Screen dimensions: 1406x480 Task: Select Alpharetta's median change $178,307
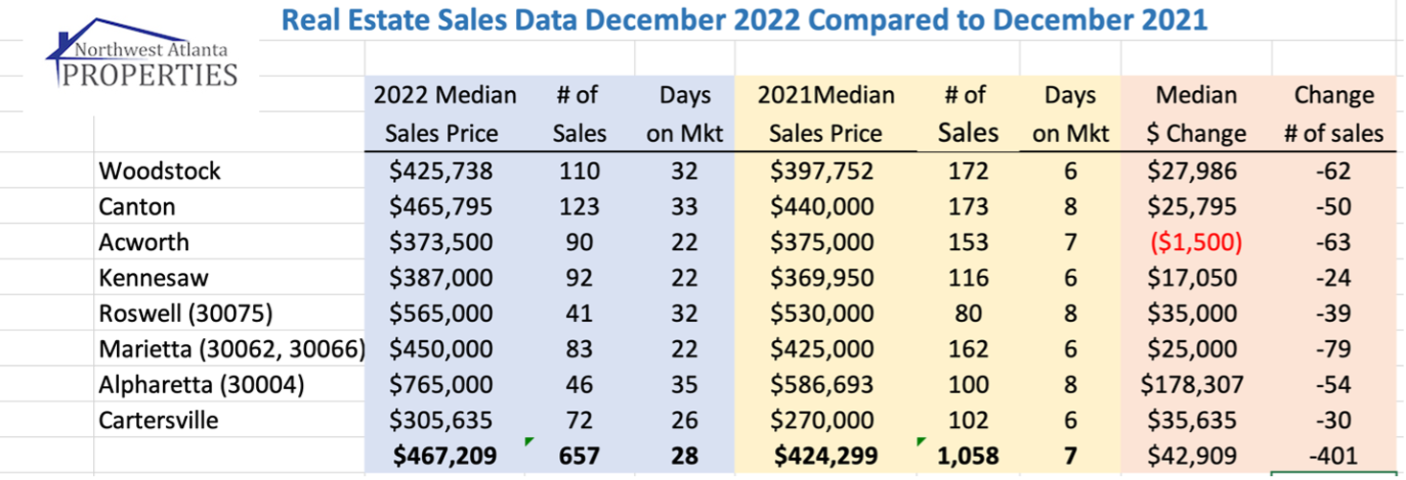[x=1195, y=385]
